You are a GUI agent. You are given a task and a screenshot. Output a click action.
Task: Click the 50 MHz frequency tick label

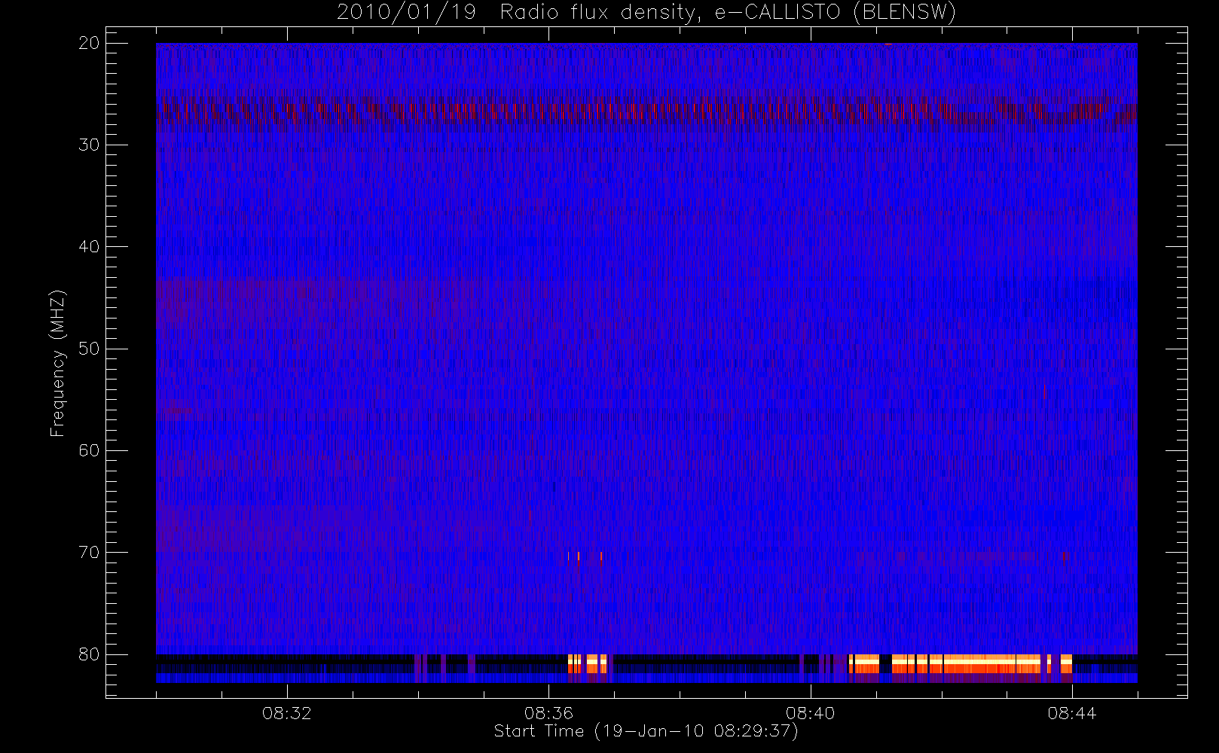click(89, 349)
